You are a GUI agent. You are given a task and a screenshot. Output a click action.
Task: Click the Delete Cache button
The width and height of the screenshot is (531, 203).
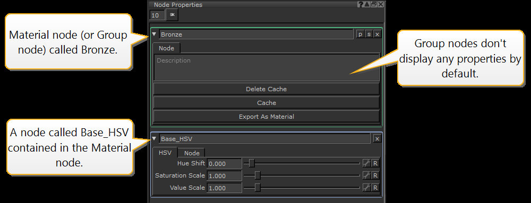266,89
